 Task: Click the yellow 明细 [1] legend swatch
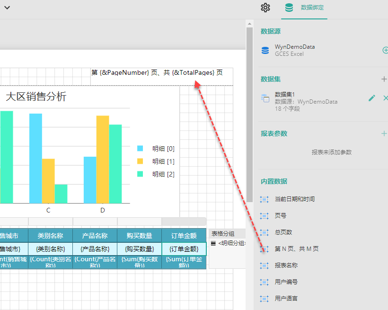click(140, 161)
